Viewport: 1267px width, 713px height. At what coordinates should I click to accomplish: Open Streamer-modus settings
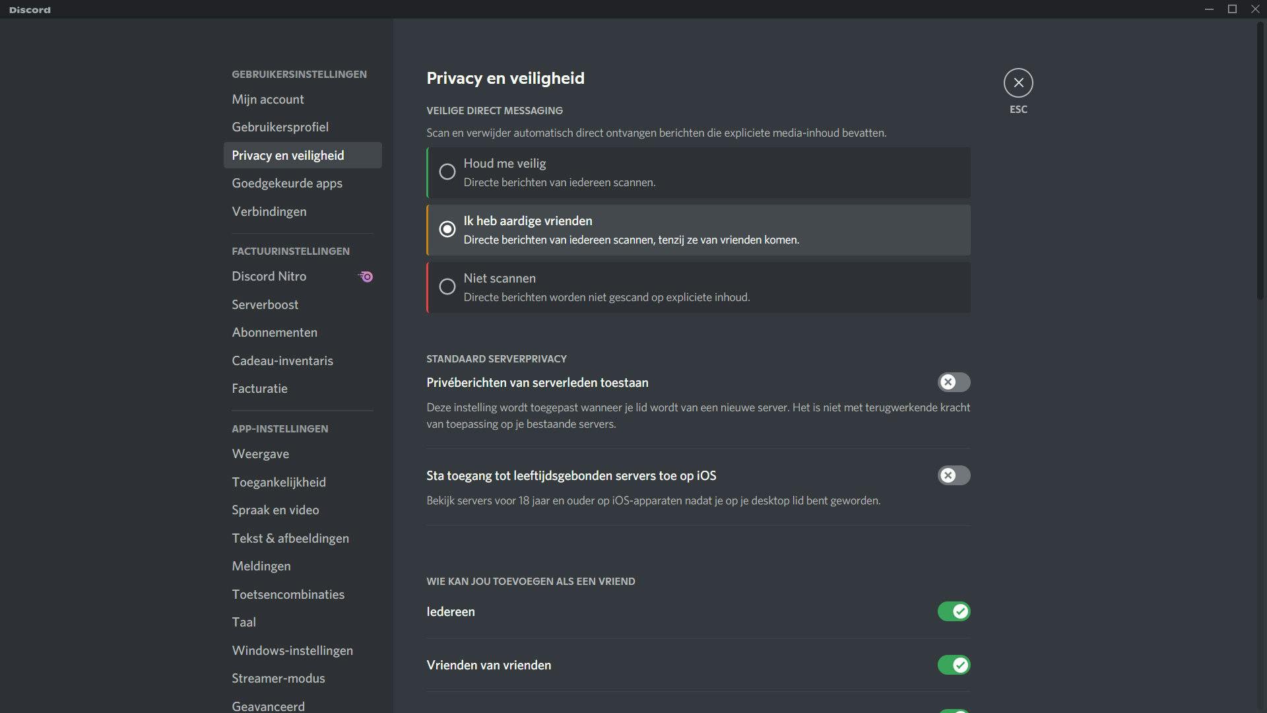pos(278,678)
